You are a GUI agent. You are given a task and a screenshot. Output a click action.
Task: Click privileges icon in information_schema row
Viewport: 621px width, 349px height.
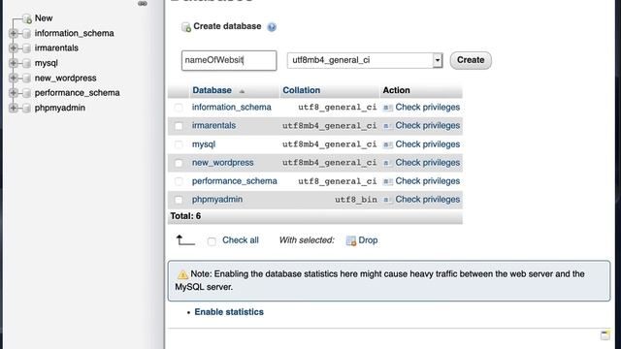pos(388,108)
